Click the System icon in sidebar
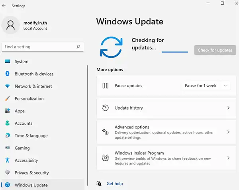239x190 pixels. [7, 62]
